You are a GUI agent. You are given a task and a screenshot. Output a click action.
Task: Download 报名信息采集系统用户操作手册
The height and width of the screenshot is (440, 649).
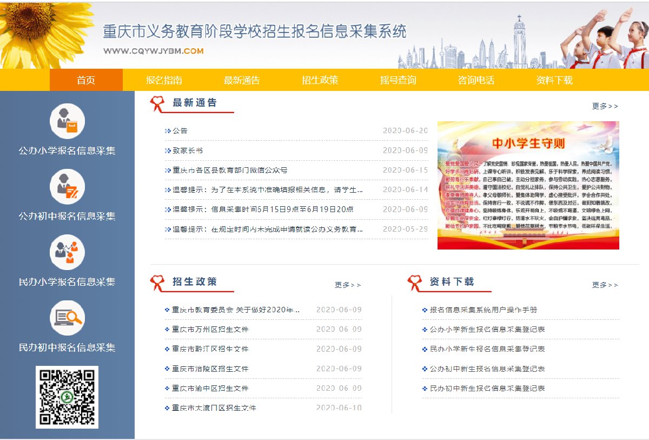point(483,310)
